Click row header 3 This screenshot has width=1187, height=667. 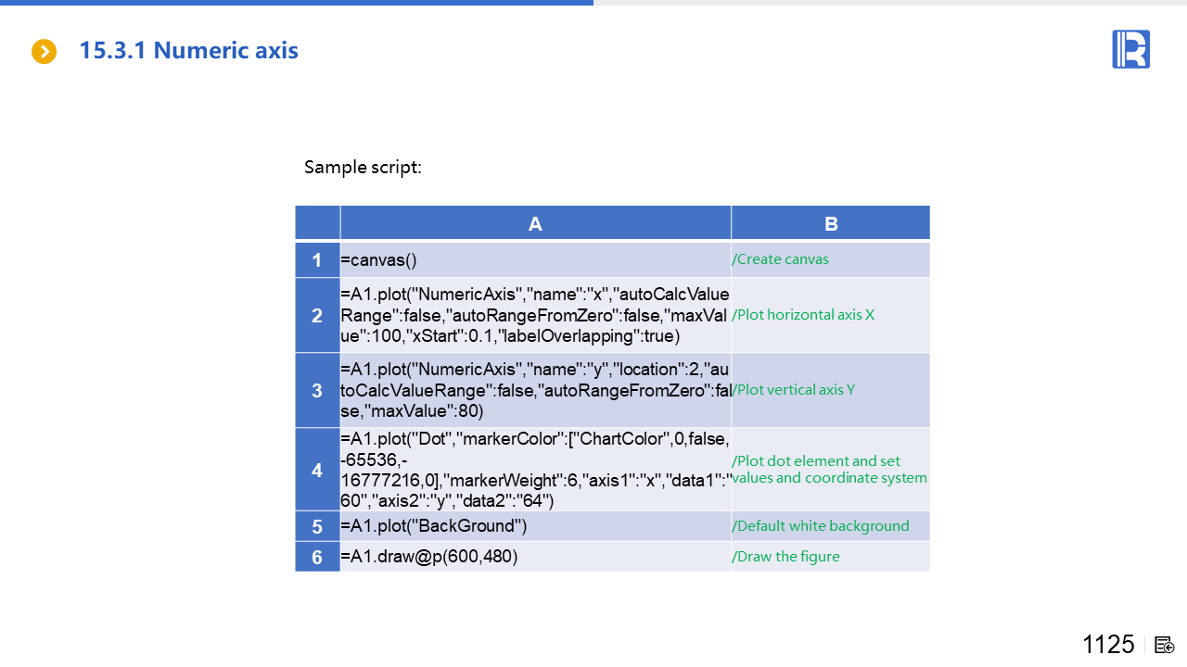pyautogui.click(x=317, y=390)
